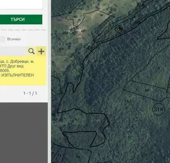Select the Всички option
The image size is (170, 163).
14,39
